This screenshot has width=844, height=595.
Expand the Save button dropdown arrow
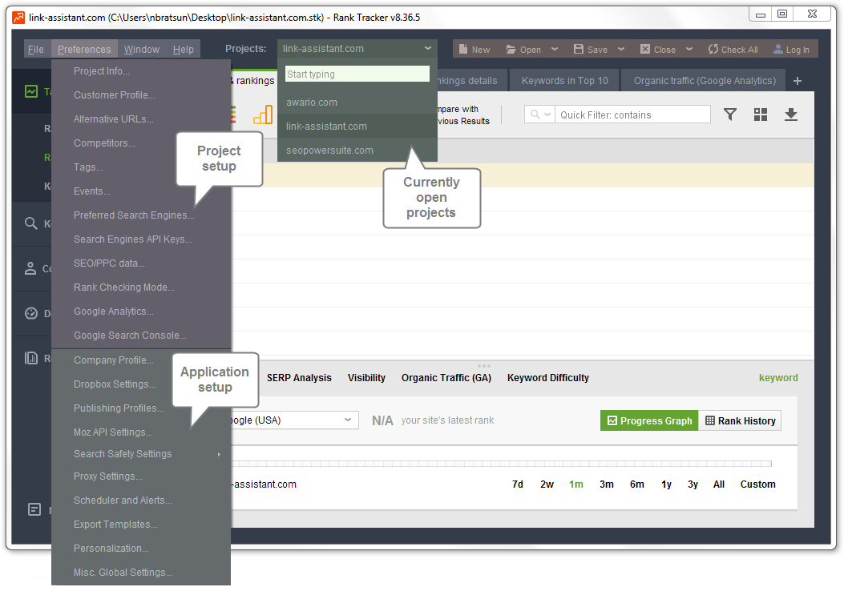(x=621, y=49)
